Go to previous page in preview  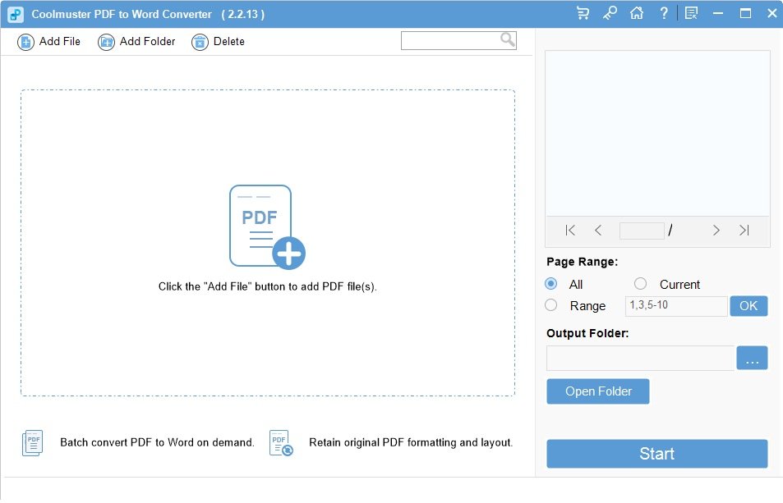pos(598,231)
